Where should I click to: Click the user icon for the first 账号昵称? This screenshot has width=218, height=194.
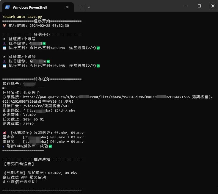(x=4, y=44)
